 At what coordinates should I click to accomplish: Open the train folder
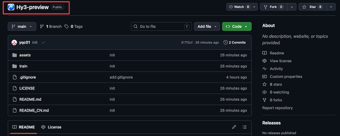point(23,66)
